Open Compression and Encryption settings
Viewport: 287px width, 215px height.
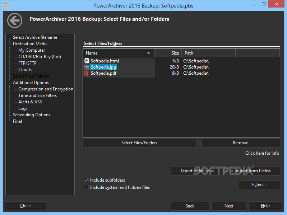pos(46,89)
